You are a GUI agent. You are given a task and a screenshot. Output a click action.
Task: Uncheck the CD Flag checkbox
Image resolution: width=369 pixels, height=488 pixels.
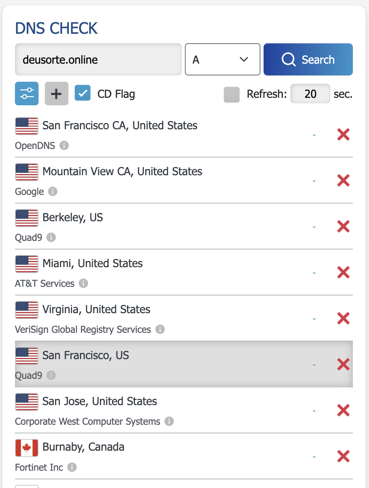click(x=83, y=94)
